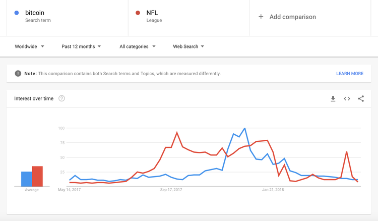Click the plus icon to add comparison
This screenshot has width=378, height=221.
(x=261, y=17)
